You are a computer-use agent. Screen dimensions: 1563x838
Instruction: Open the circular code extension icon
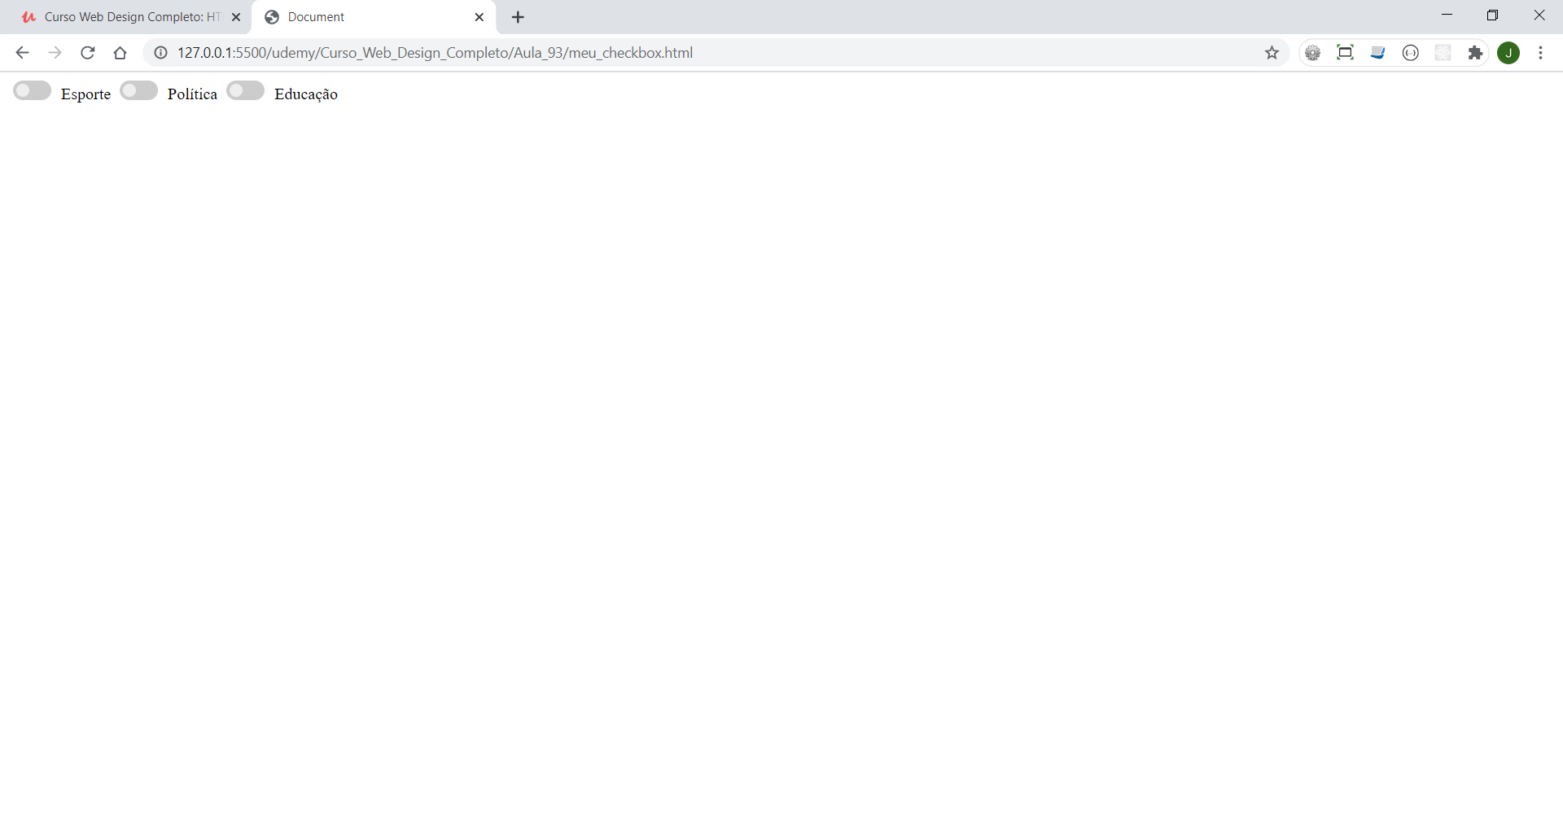click(x=1410, y=53)
